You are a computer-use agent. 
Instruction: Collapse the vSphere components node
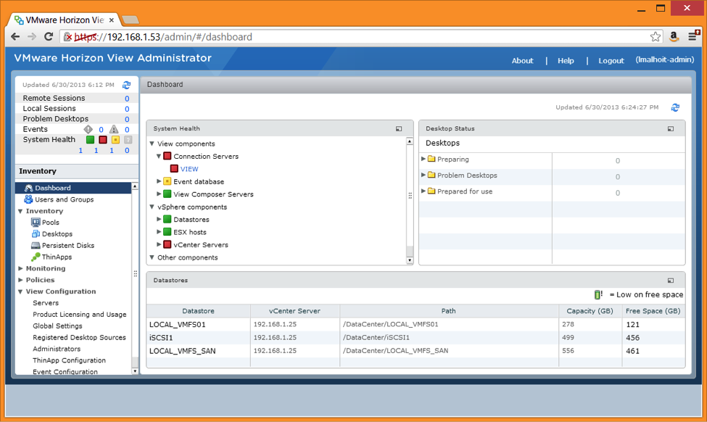(152, 207)
